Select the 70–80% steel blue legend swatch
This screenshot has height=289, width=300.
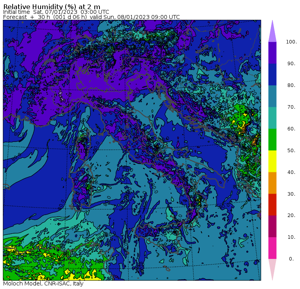tap(272, 96)
